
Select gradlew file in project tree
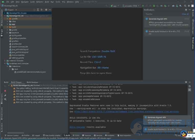coord(14,41)
